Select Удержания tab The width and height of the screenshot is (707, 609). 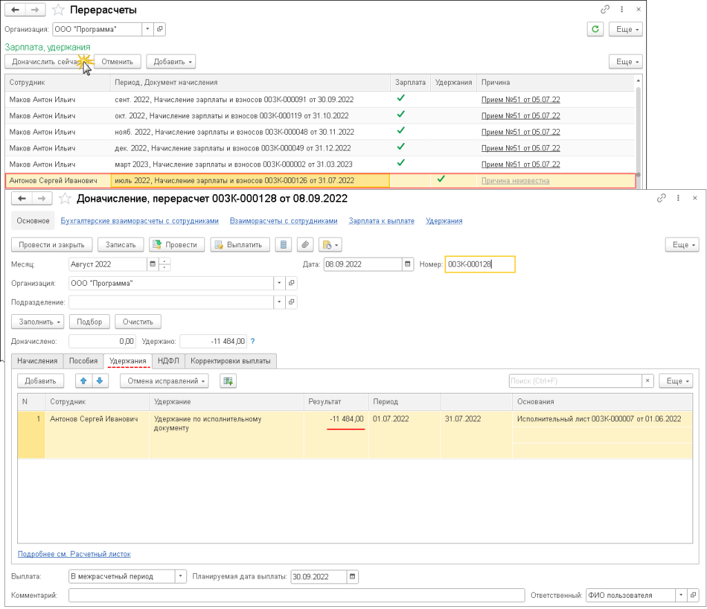(x=128, y=361)
